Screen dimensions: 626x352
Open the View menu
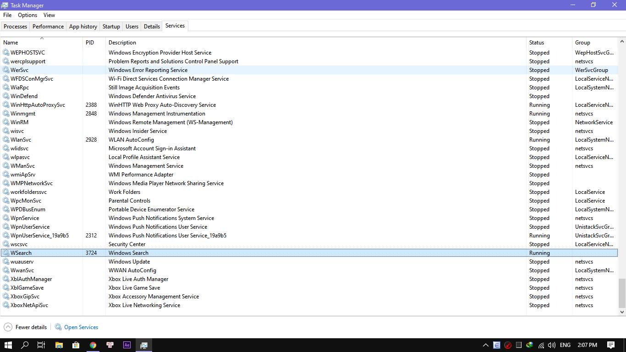pos(49,15)
